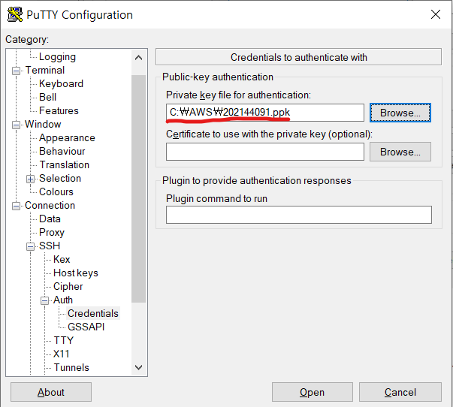Select the SSH category label
The image size is (453, 407).
pos(50,246)
